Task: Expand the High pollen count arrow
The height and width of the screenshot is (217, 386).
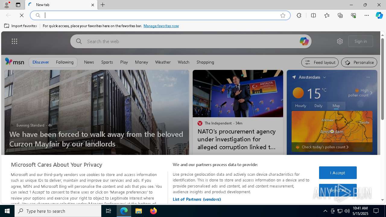Action: [x=371, y=93]
